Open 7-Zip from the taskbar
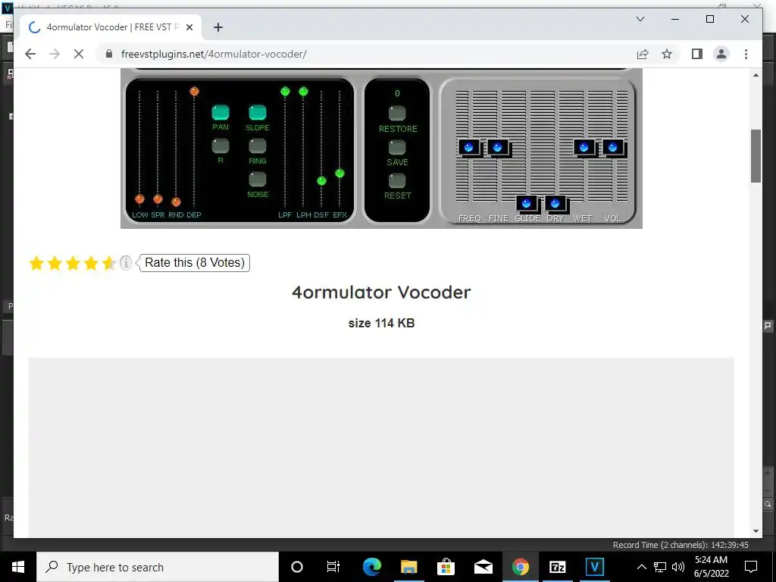This screenshot has width=776, height=582. pos(557,567)
